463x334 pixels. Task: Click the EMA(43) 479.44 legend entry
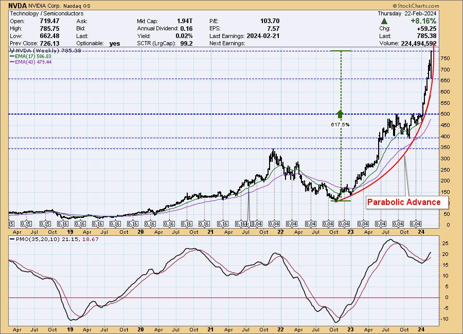coord(31,62)
